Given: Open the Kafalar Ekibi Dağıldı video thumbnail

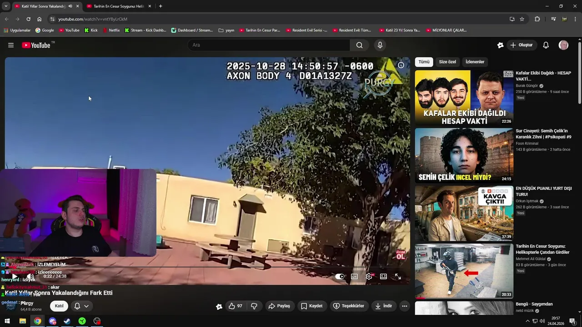Looking at the screenshot, I should coord(464,98).
